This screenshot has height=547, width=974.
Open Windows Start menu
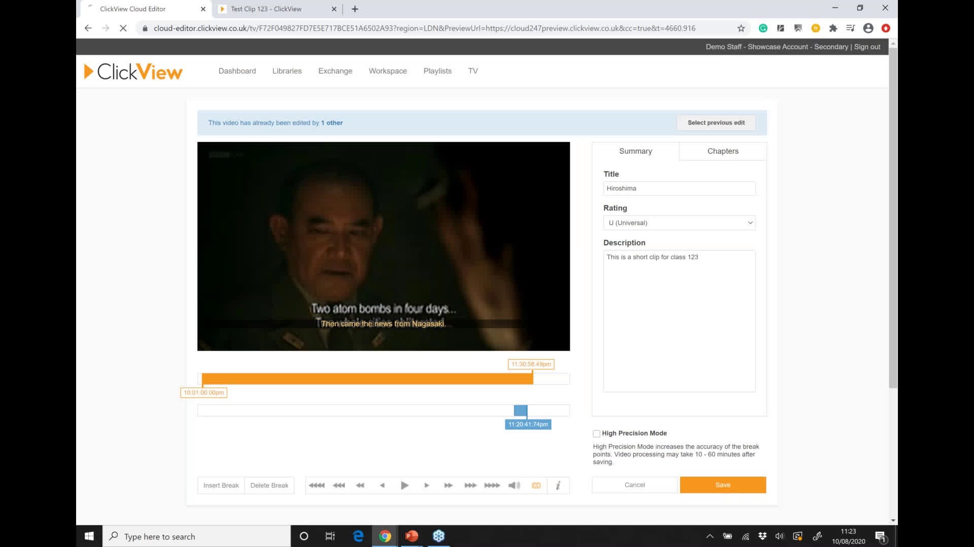(89, 536)
